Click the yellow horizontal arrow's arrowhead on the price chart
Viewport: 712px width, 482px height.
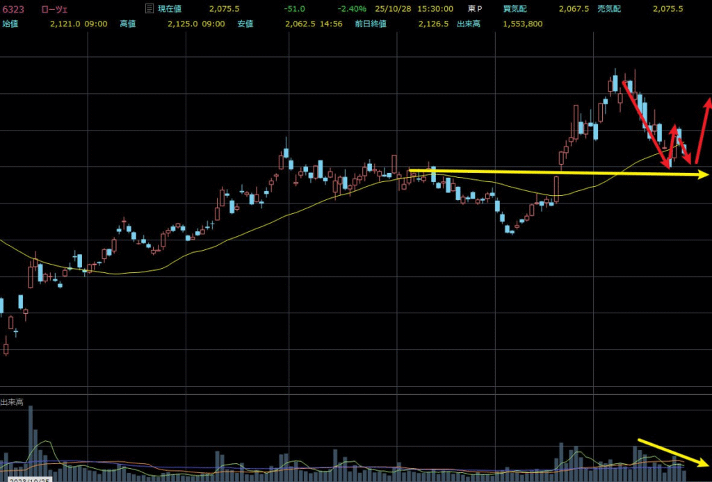tap(702, 175)
